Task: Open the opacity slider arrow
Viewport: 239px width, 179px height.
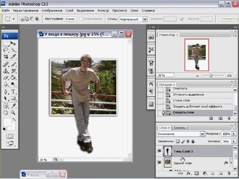Action: pyautogui.click(x=234, y=134)
